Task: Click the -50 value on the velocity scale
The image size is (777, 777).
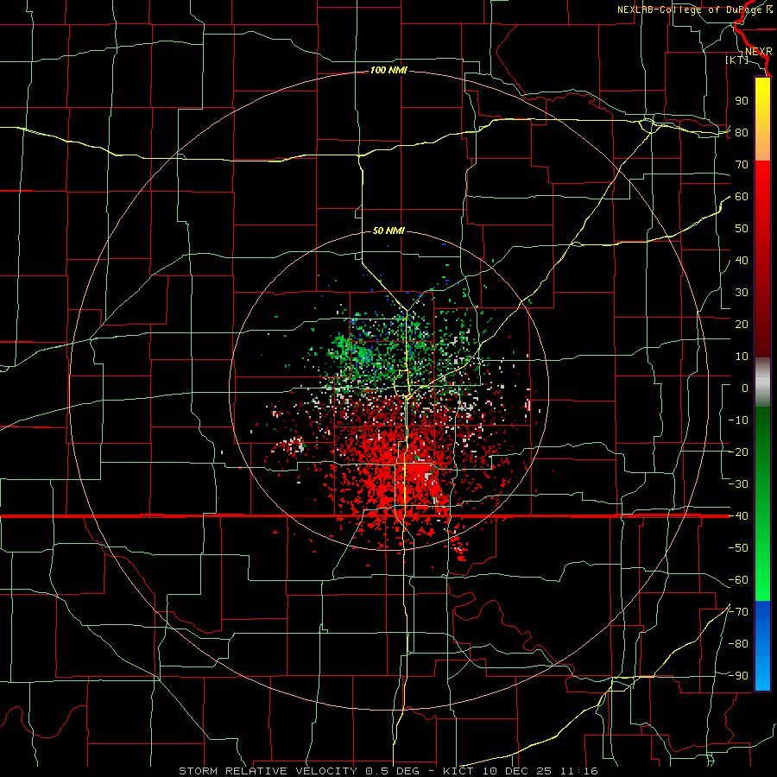Action: click(x=738, y=548)
